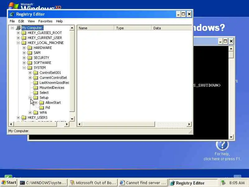The width and height of the screenshot is (249, 187).
Task: Click the tree pane vertical scrollbar down arrow
Action: pos(72,119)
